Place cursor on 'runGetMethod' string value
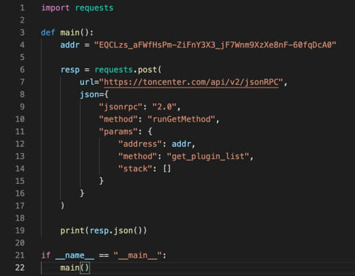355x276 pixels. pyautogui.click(x=182, y=119)
